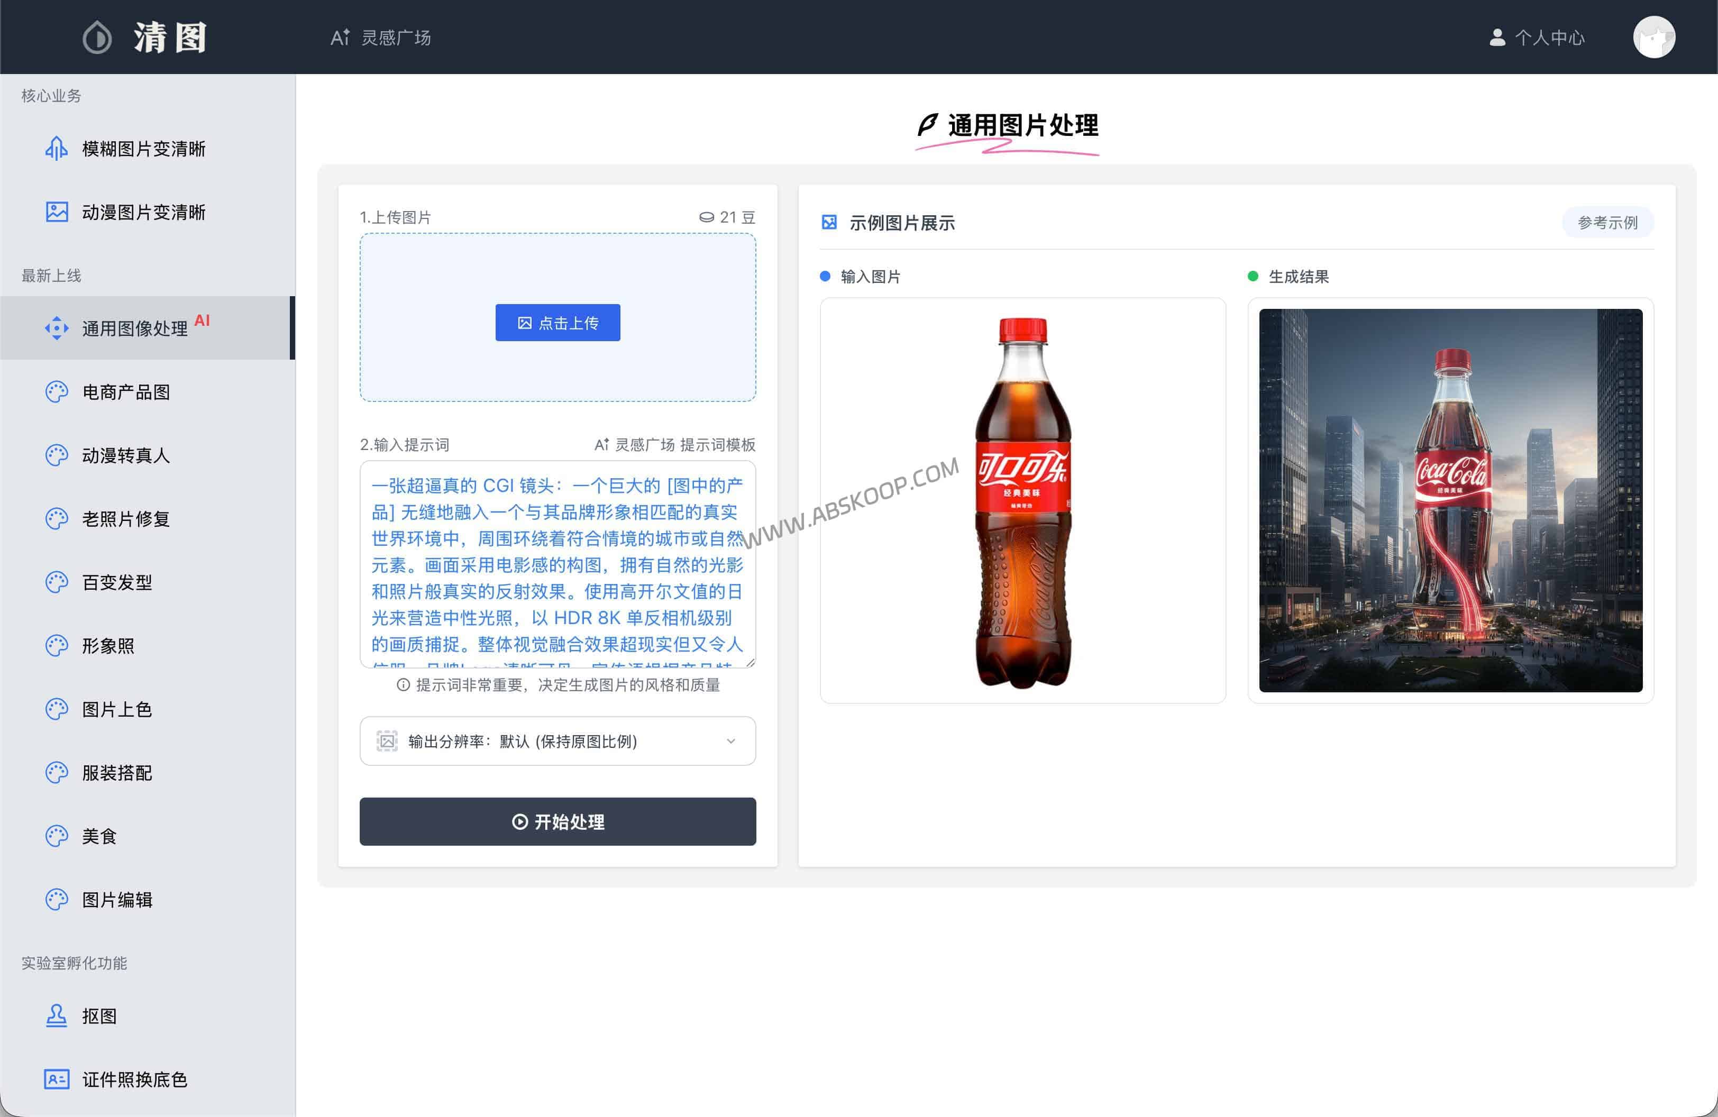The image size is (1718, 1117).
Task: Open the output resolution dropdown
Action: [x=558, y=741]
